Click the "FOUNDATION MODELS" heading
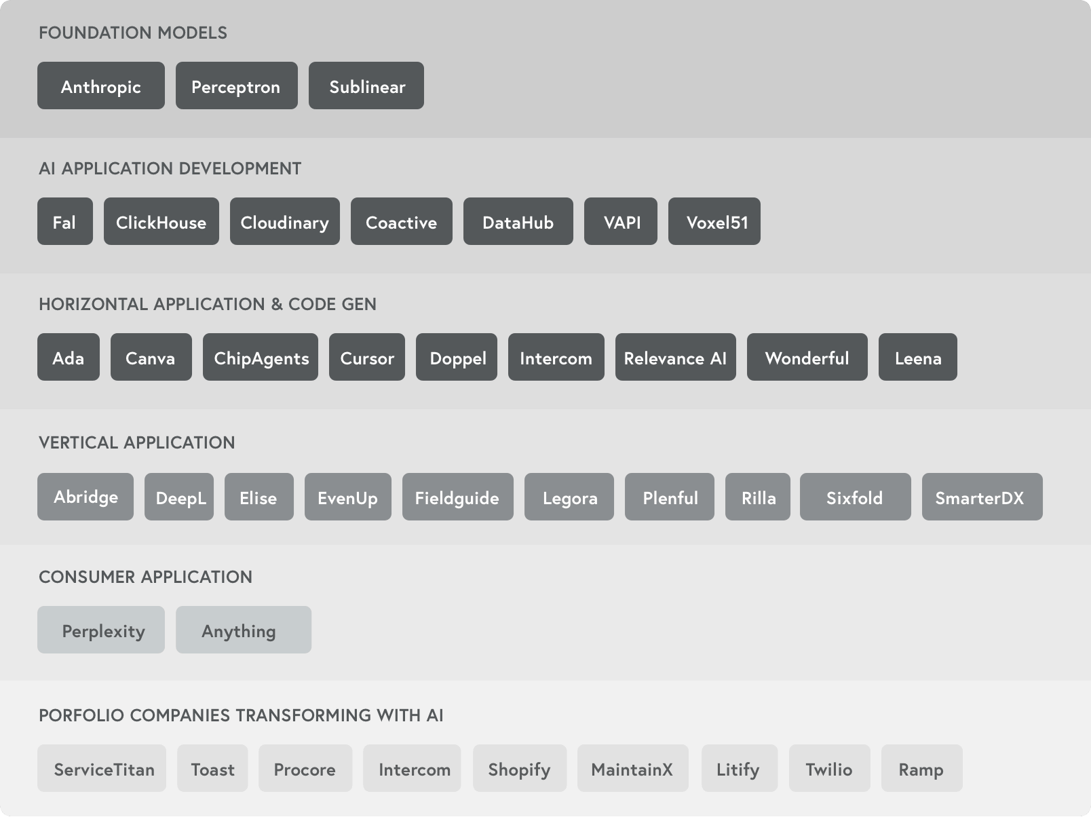The image size is (1091, 817). (x=133, y=33)
